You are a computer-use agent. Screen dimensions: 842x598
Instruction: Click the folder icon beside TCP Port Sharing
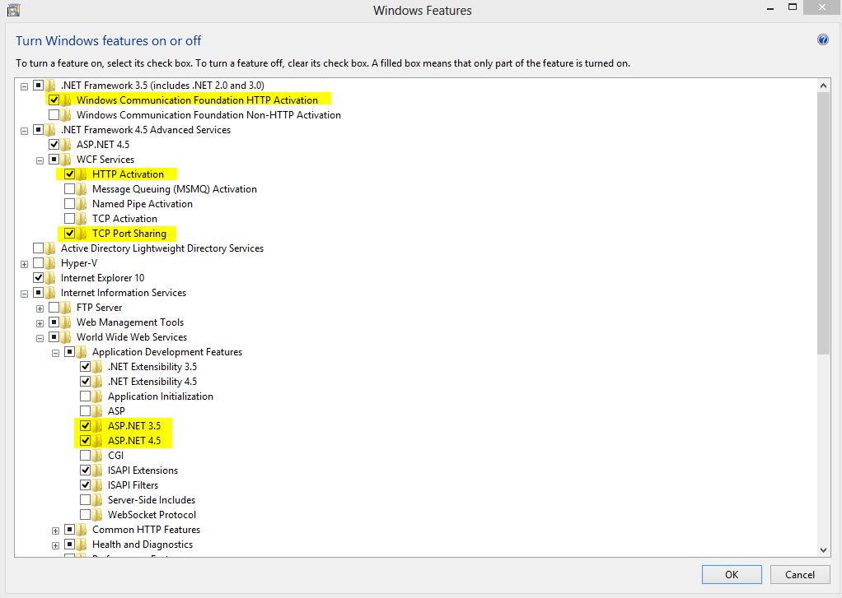(82, 234)
